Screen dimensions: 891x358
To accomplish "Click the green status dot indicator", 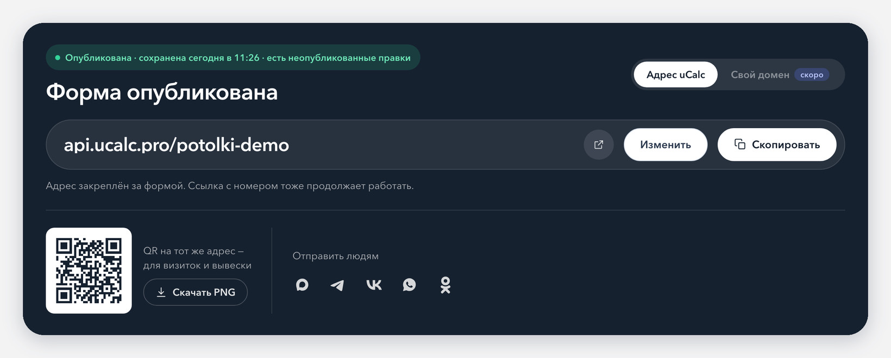I will [x=58, y=58].
